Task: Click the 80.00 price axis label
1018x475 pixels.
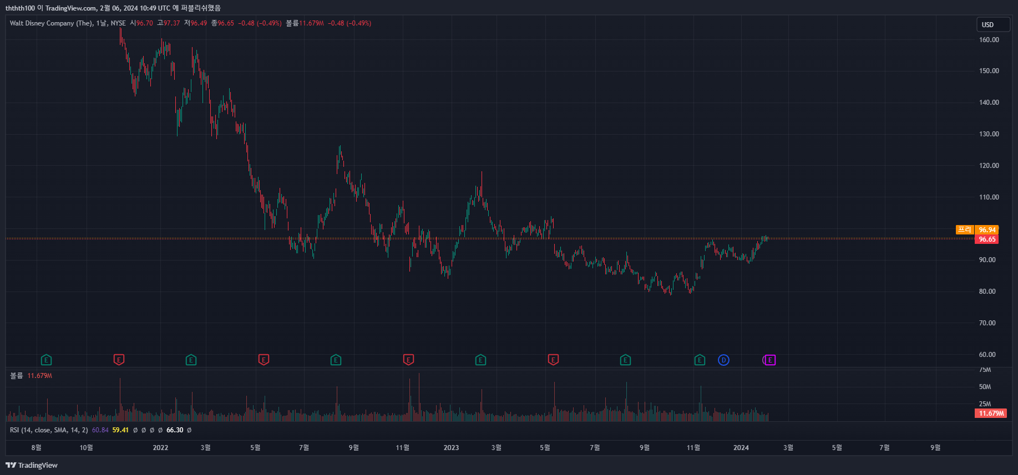Action: click(x=987, y=292)
